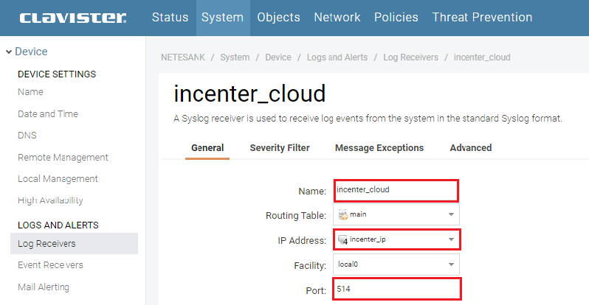Click the Name input field
The width and height of the screenshot is (589, 305).
396,190
